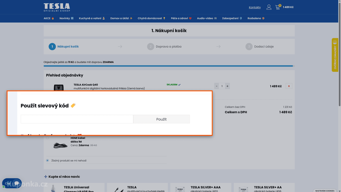The height and width of the screenshot is (192, 341).
Task: Click the AirCook Q40 quantity field
Action: pos(222,86)
